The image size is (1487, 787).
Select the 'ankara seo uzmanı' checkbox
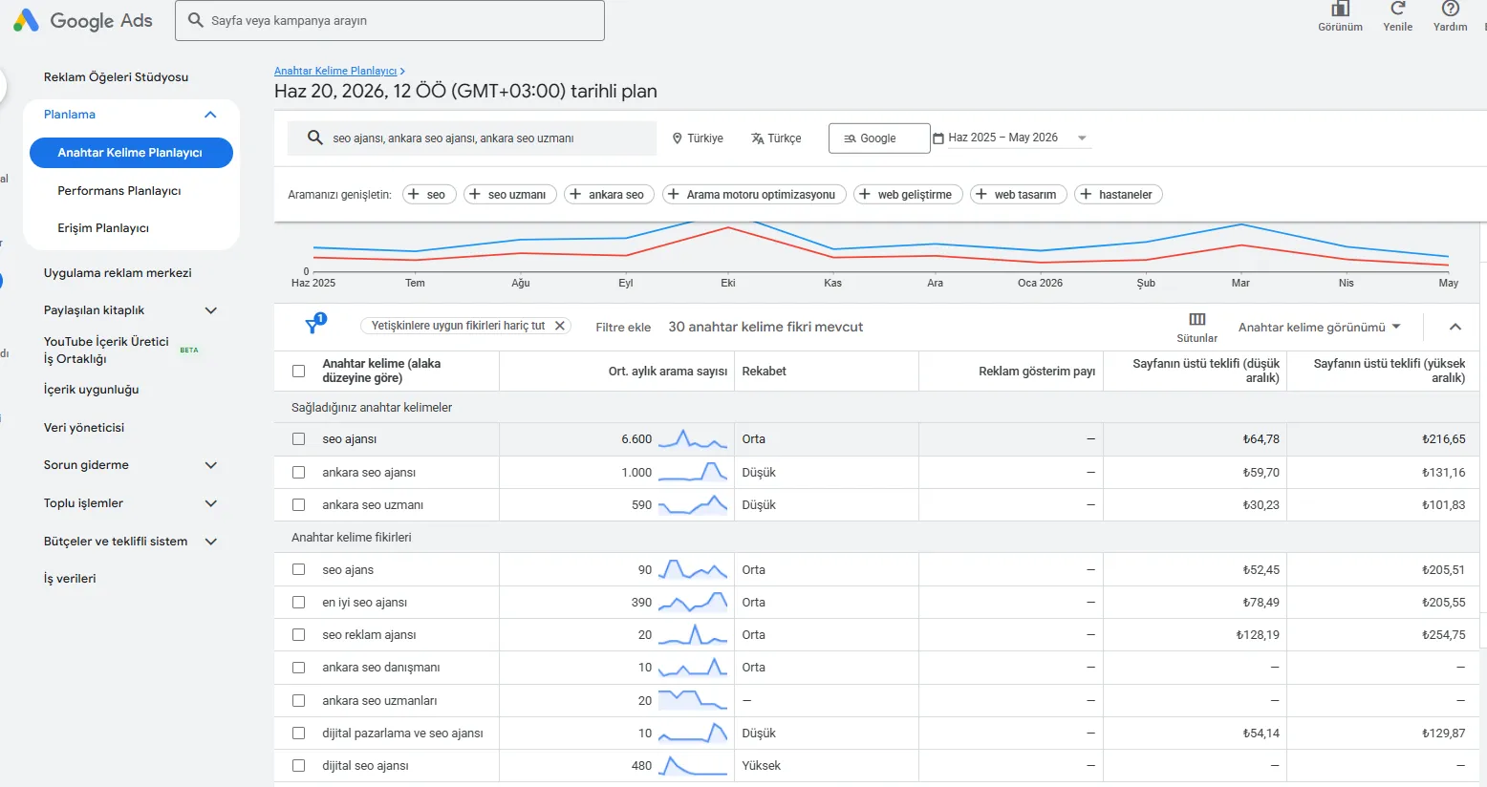tap(298, 505)
